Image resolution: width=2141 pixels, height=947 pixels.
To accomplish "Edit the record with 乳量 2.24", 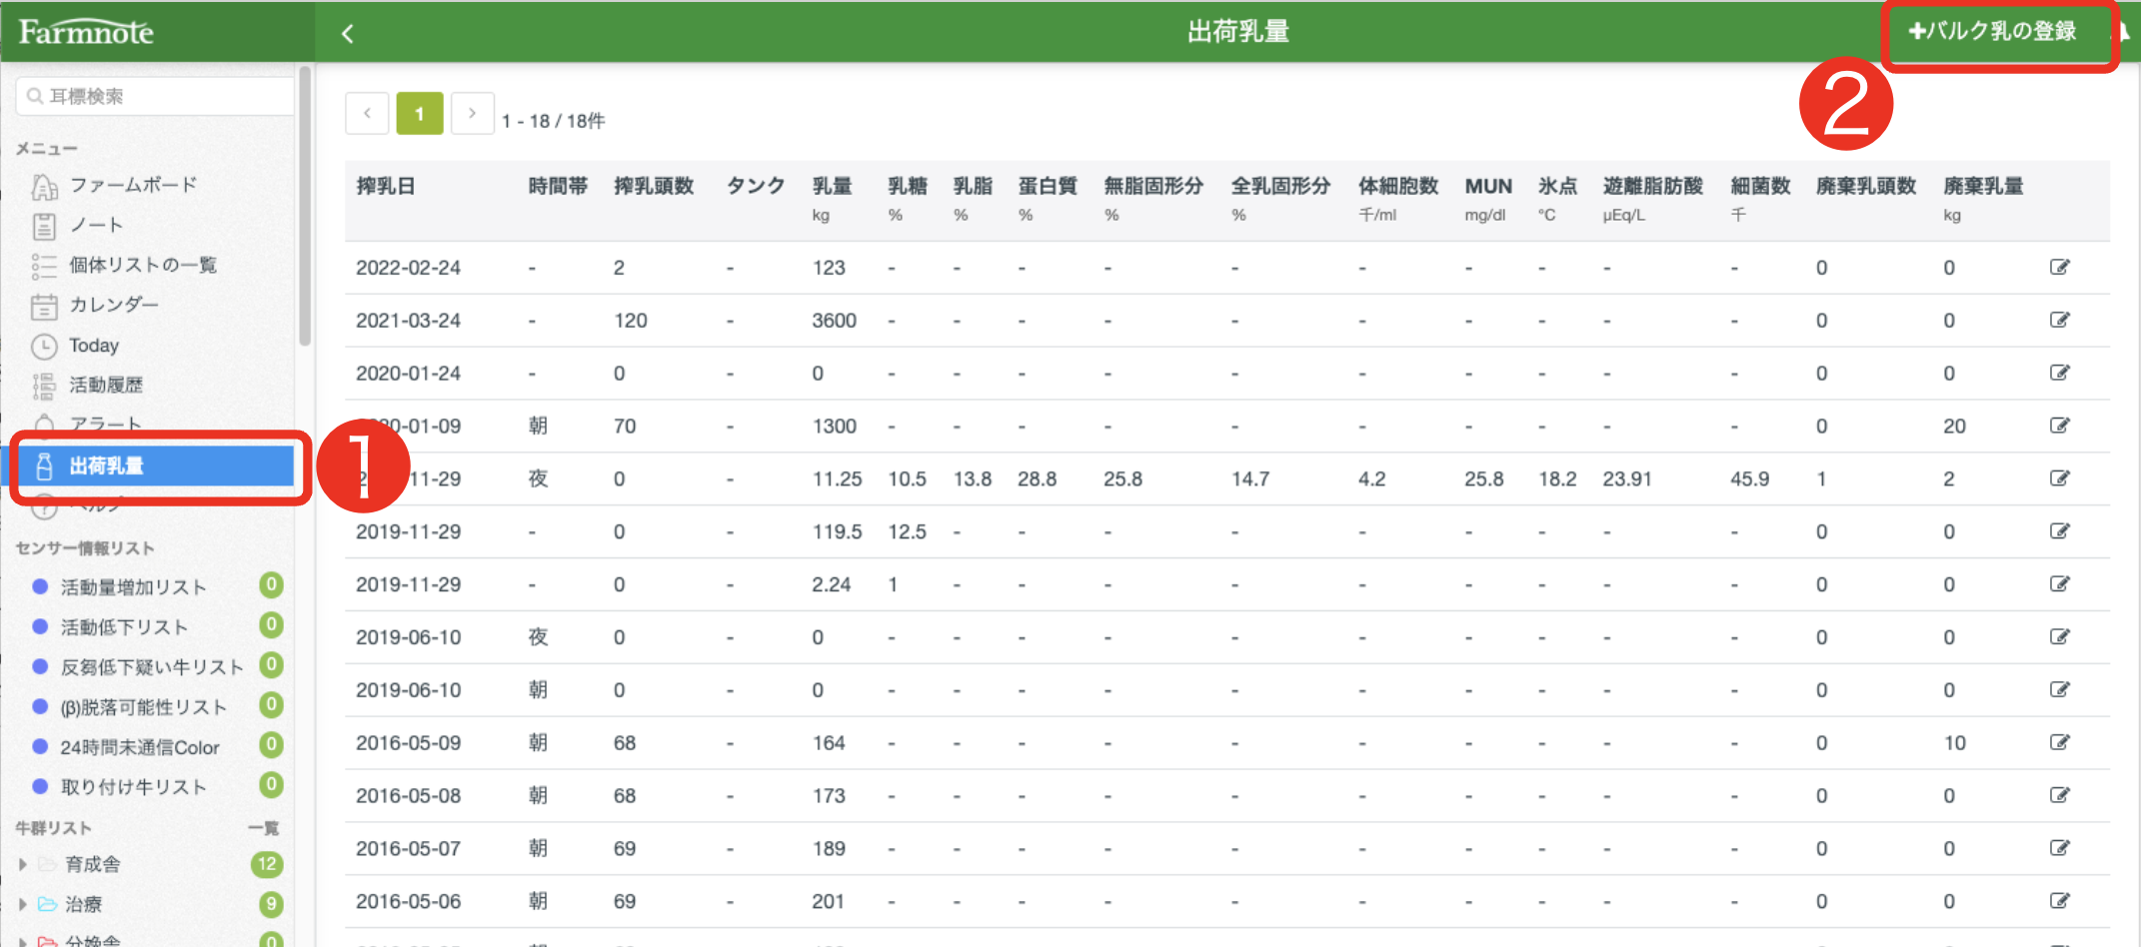I will [2059, 584].
